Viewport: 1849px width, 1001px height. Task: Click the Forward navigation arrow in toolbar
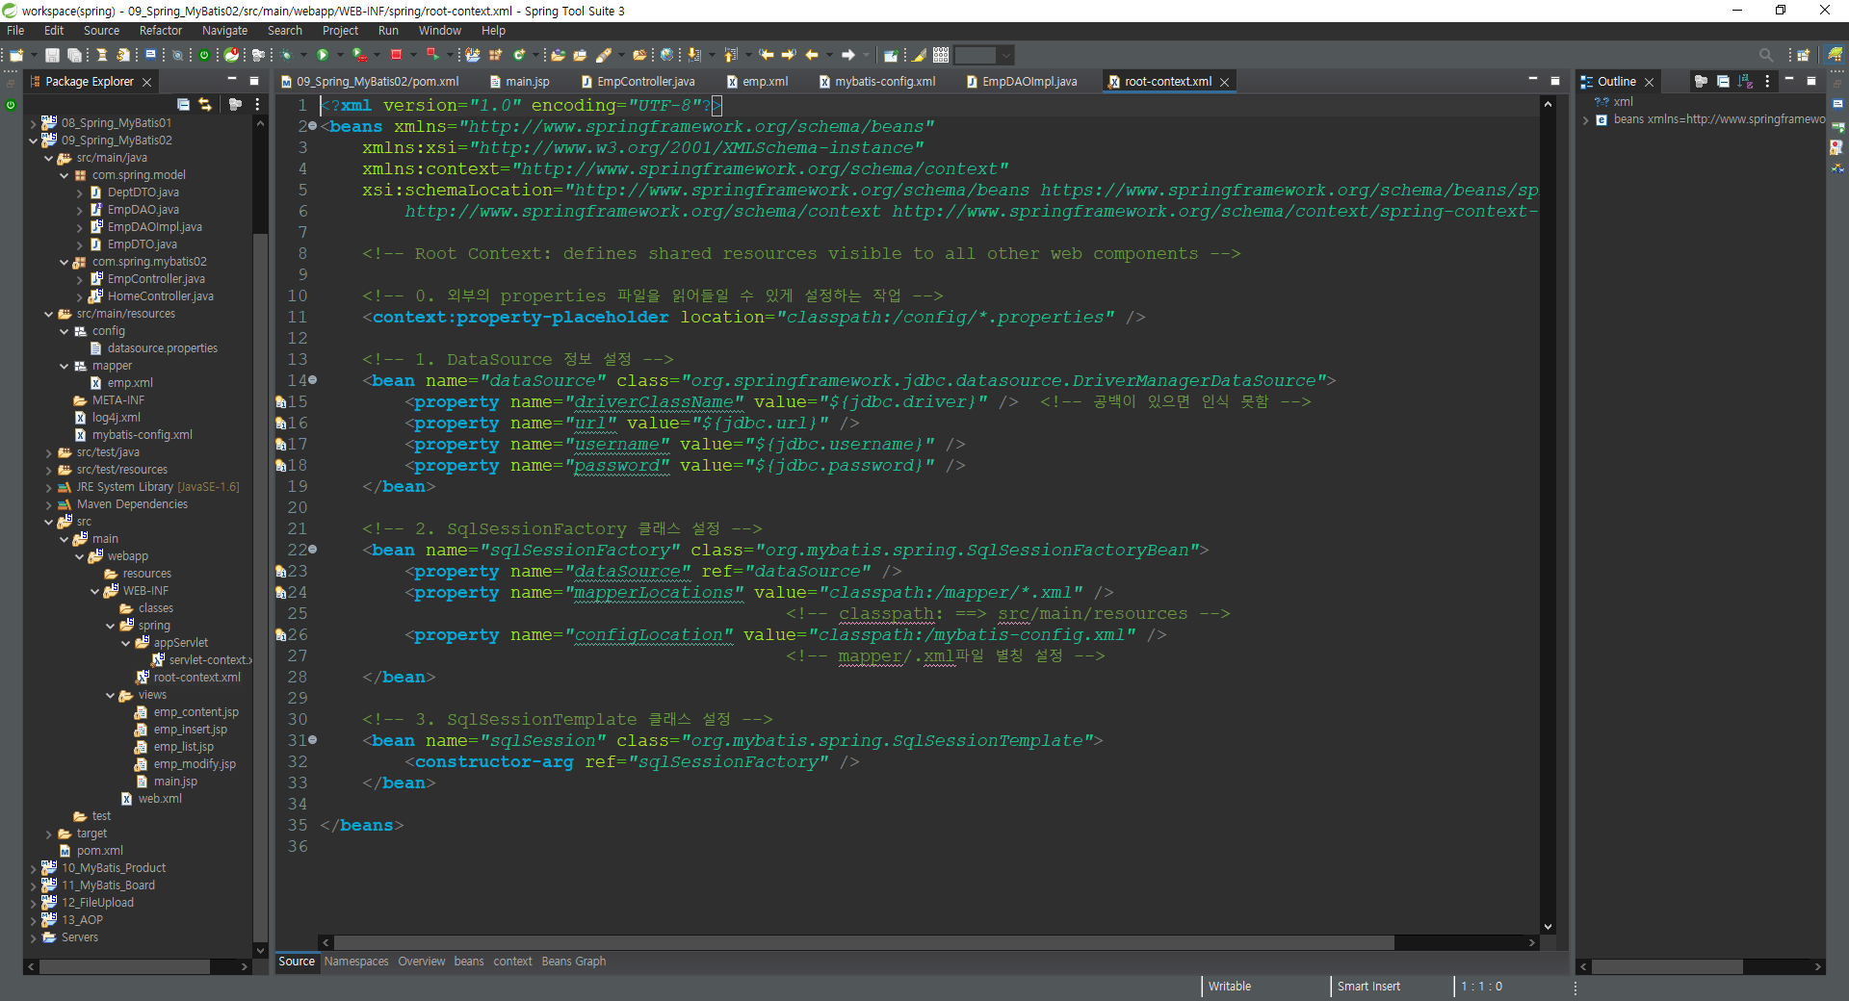pyautogui.click(x=848, y=55)
